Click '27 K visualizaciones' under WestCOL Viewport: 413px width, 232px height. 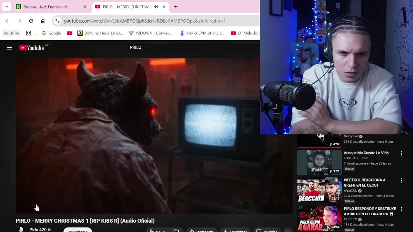[358, 196]
